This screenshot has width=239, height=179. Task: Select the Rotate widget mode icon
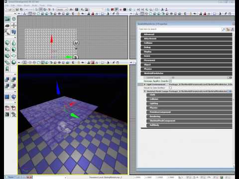45,9
